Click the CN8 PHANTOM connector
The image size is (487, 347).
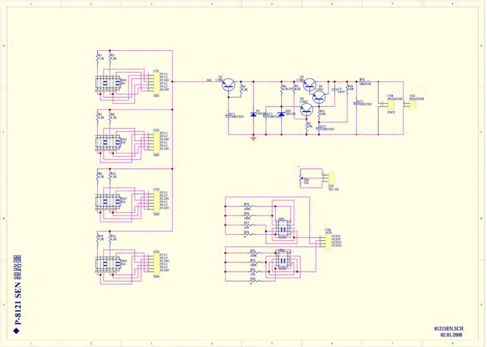pyautogui.click(x=391, y=105)
